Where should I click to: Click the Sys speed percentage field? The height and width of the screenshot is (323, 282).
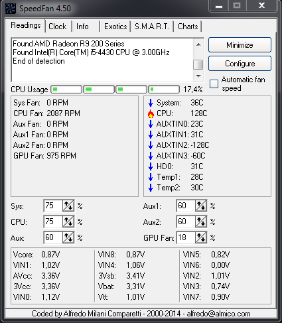coord(53,206)
